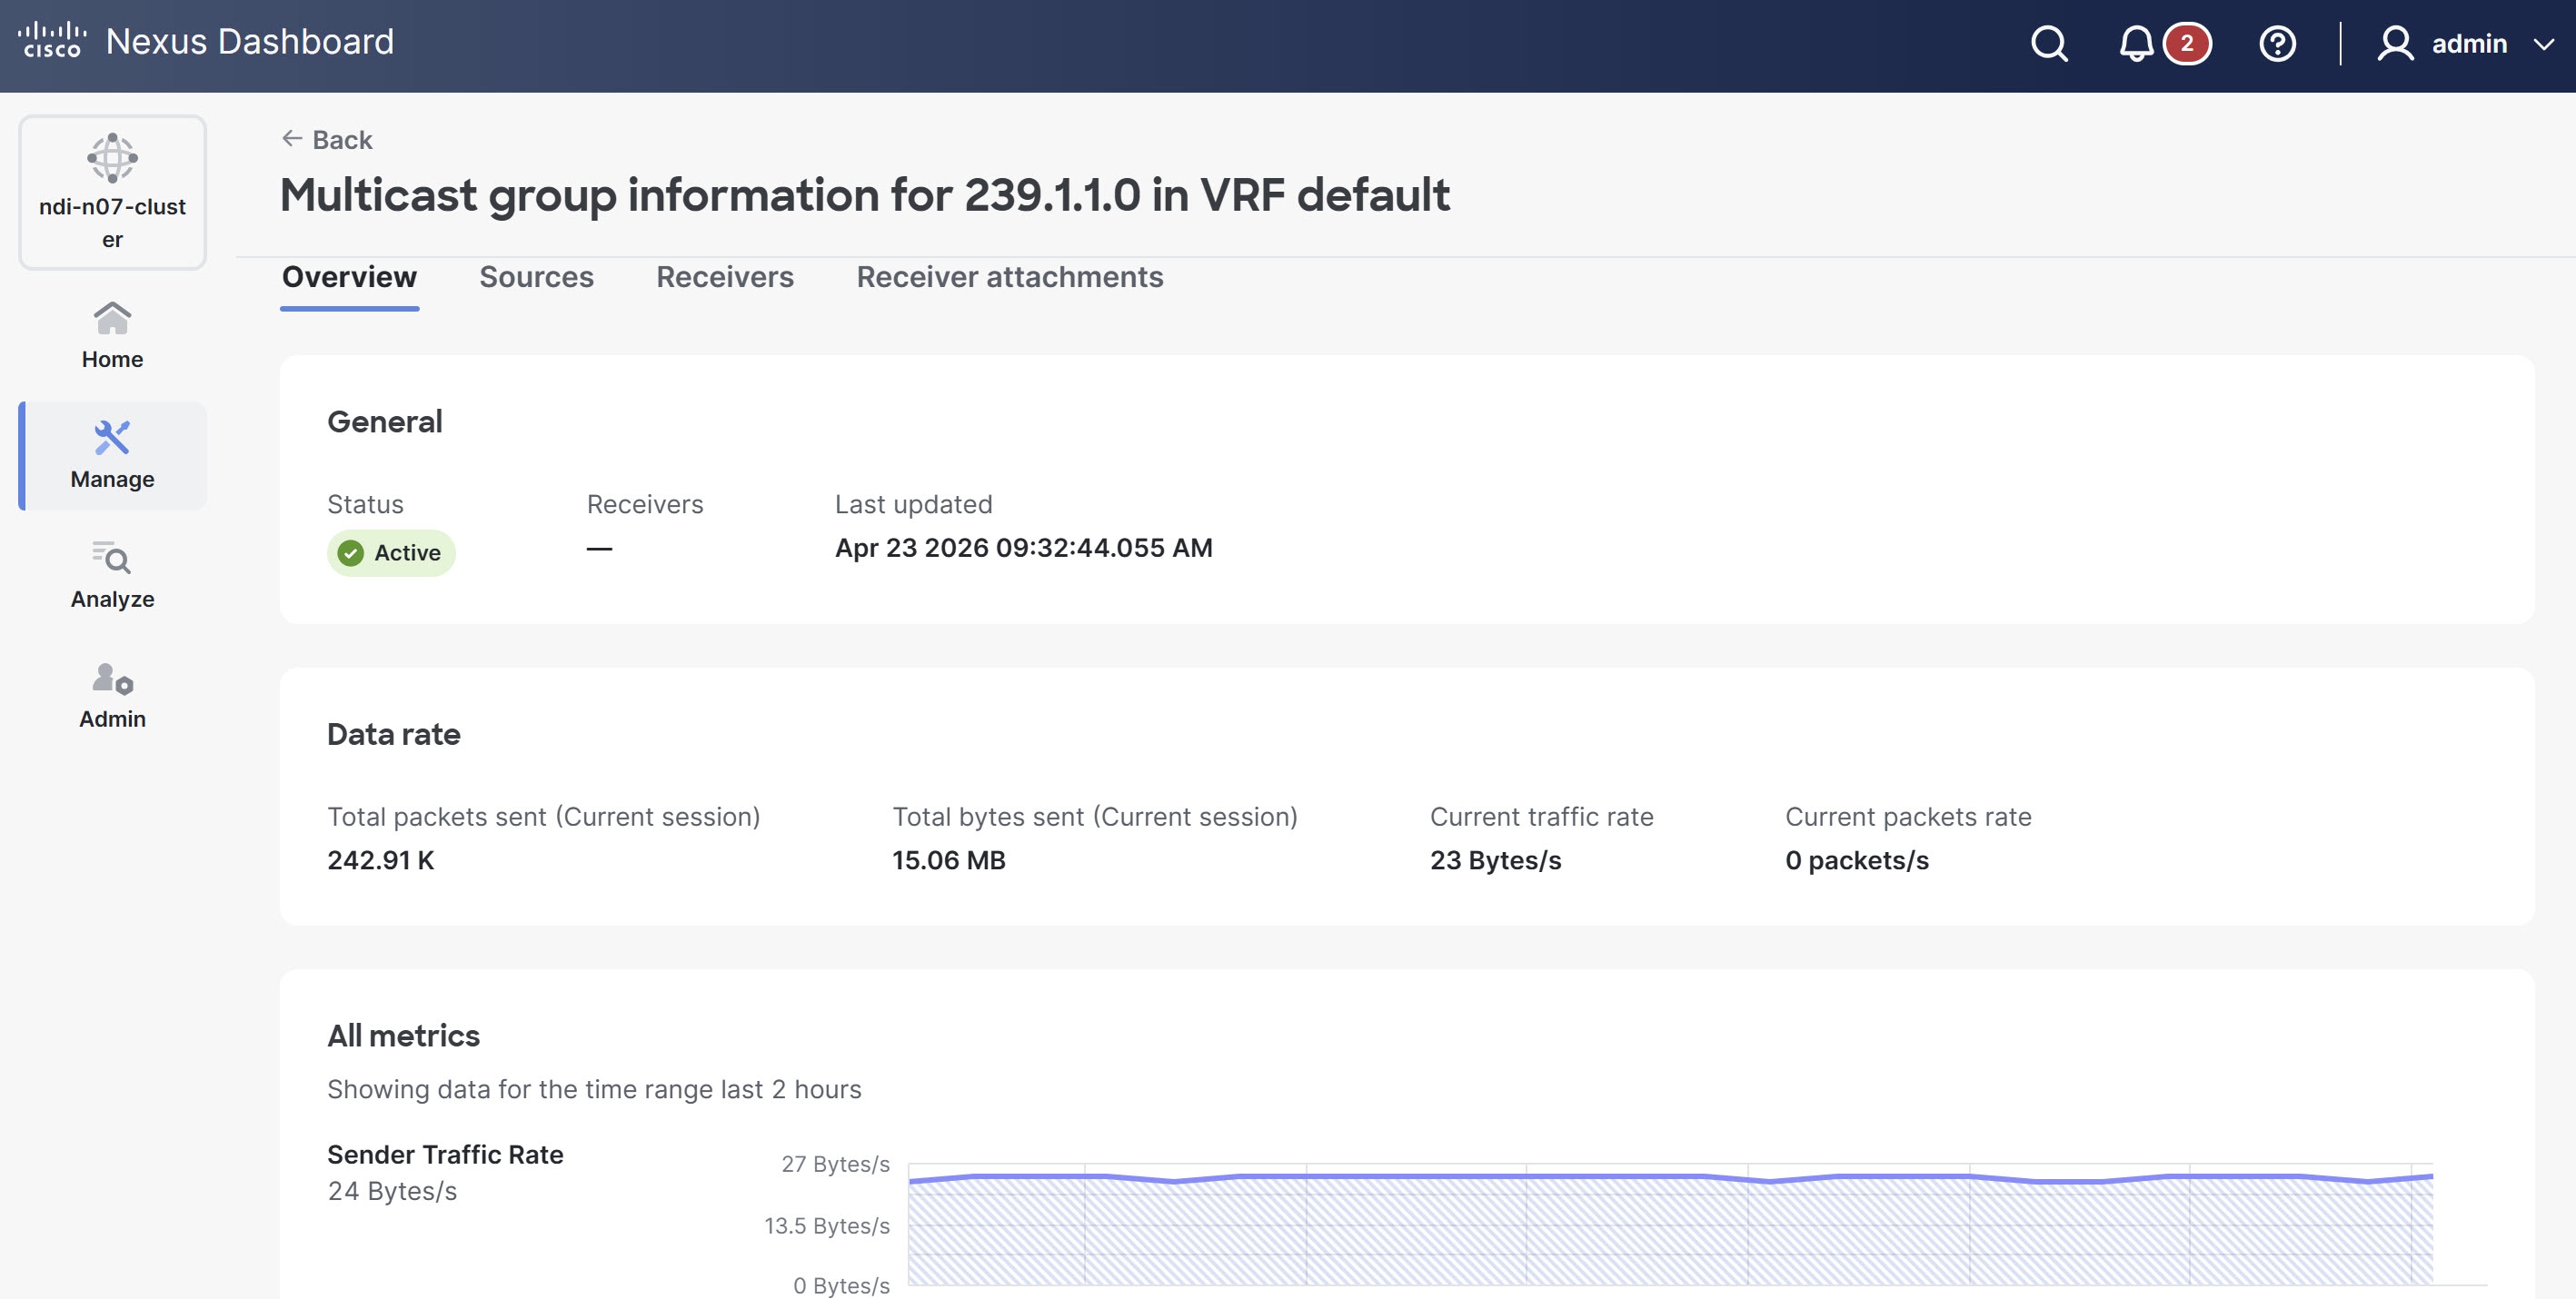Click the Cisco logo
2576x1299 pixels.
52,41
